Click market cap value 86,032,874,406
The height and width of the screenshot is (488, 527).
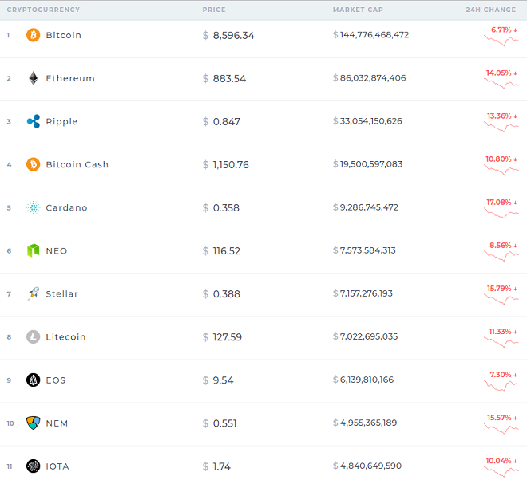[373, 78]
